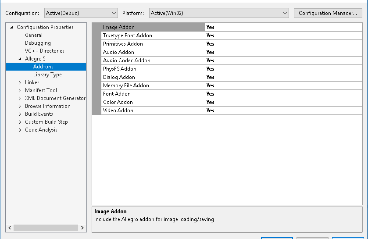The image size is (368, 239).
Task: Select the General properties page
Action: (x=34, y=35)
